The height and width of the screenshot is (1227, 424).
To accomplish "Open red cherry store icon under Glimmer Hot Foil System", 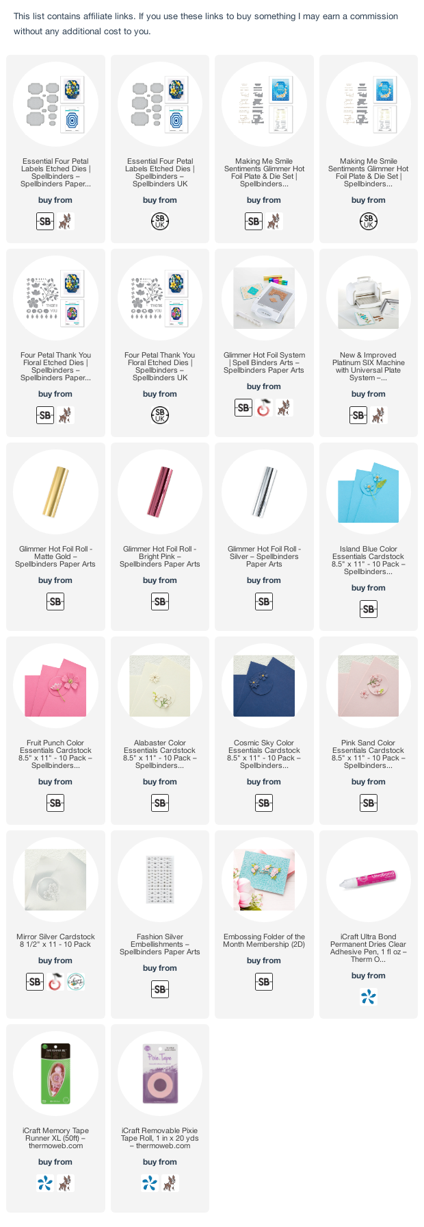I will 264,408.
